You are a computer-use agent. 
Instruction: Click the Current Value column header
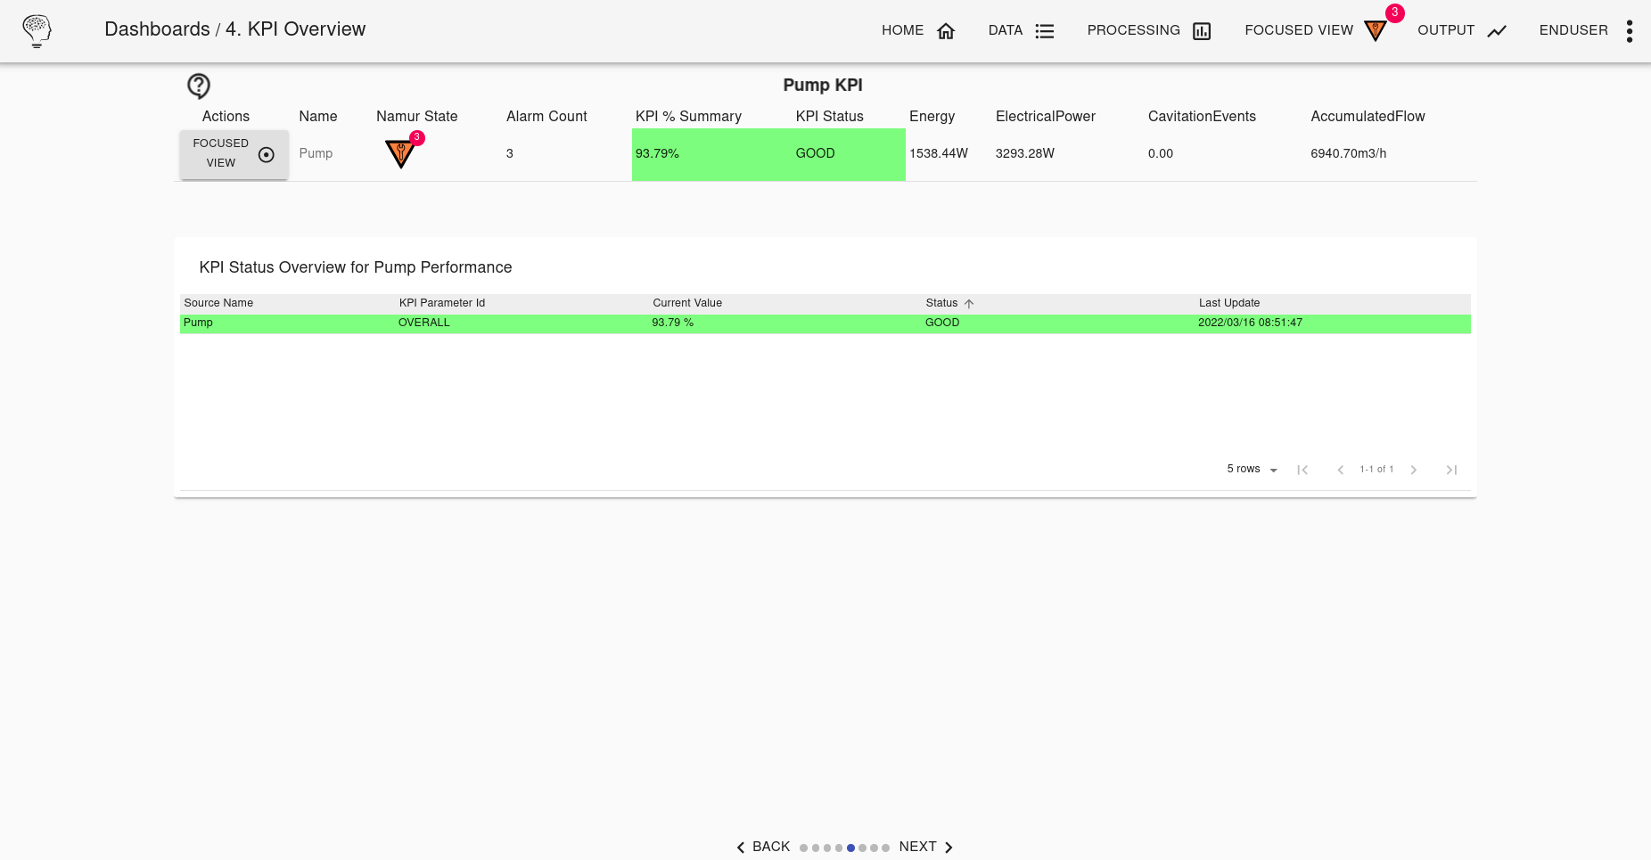pyautogui.click(x=687, y=303)
